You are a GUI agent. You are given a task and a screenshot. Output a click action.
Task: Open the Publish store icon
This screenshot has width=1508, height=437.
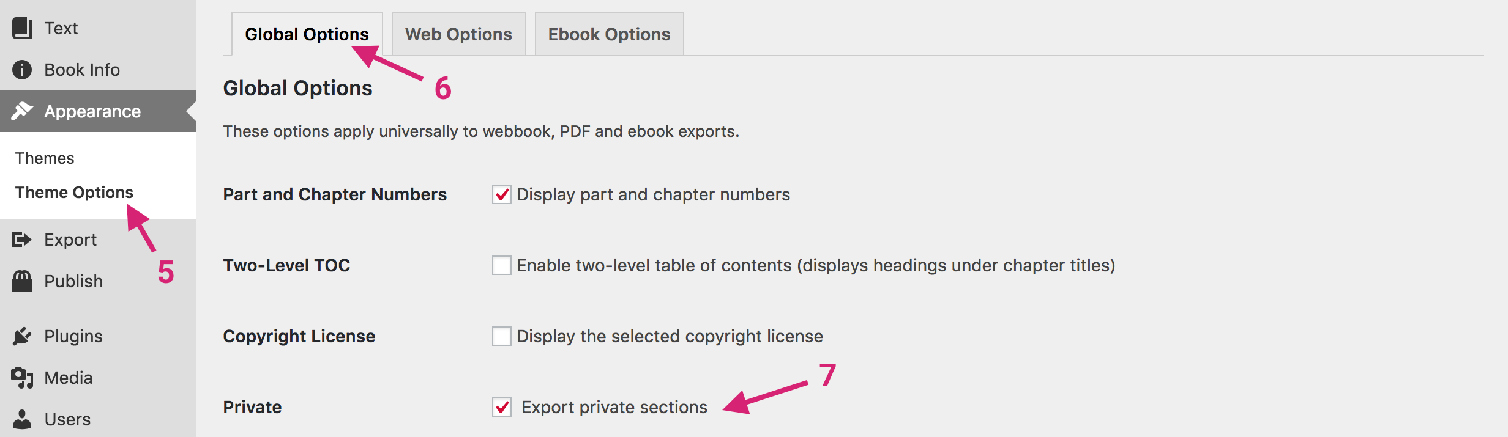(22, 281)
